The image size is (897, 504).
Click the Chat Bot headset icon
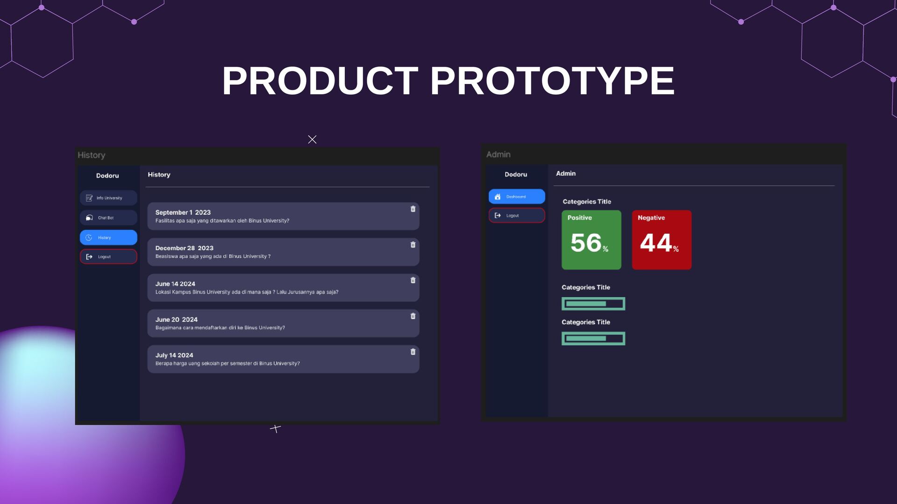[x=89, y=218]
